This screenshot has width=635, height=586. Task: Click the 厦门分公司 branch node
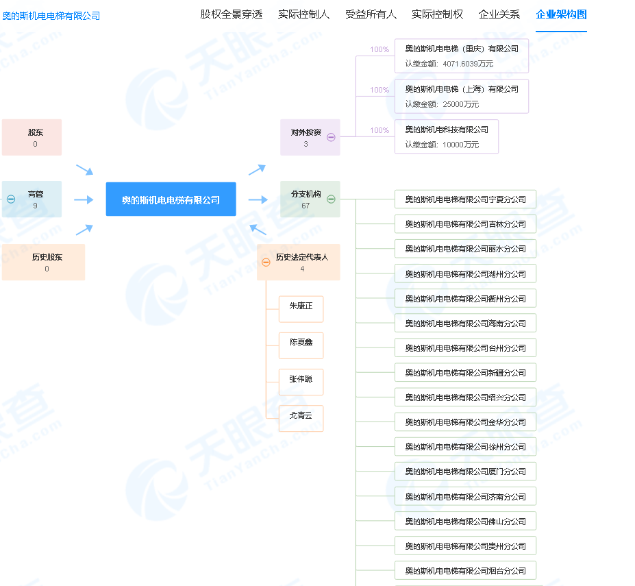tap(465, 472)
